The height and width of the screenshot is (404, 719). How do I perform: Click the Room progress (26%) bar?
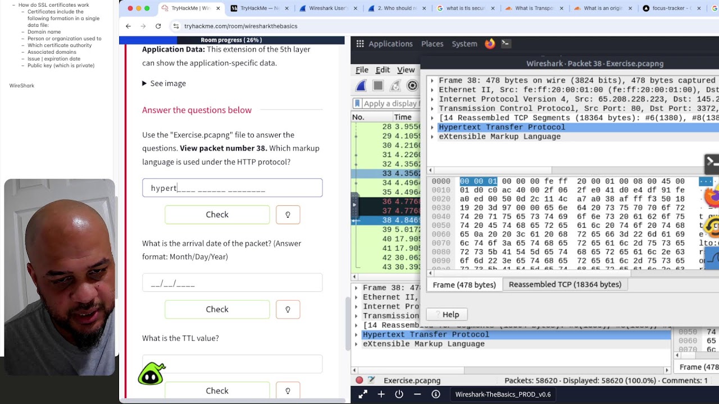click(x=231, y=40)
